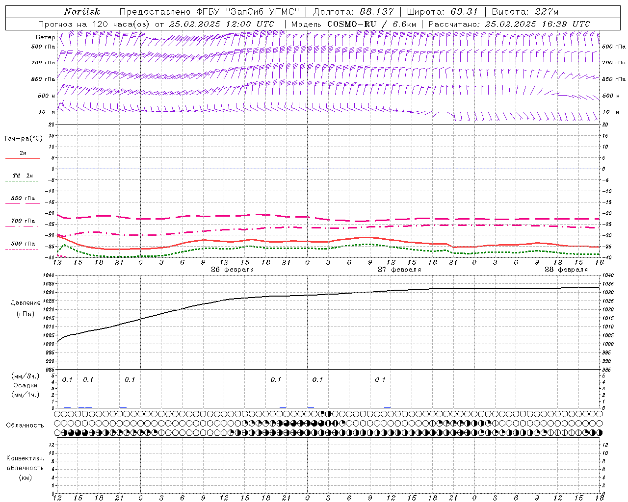The width and height of the screenshot is (628, 502).
Task: Select the elevation text Высота: 227м
Action: click(525, 12)
